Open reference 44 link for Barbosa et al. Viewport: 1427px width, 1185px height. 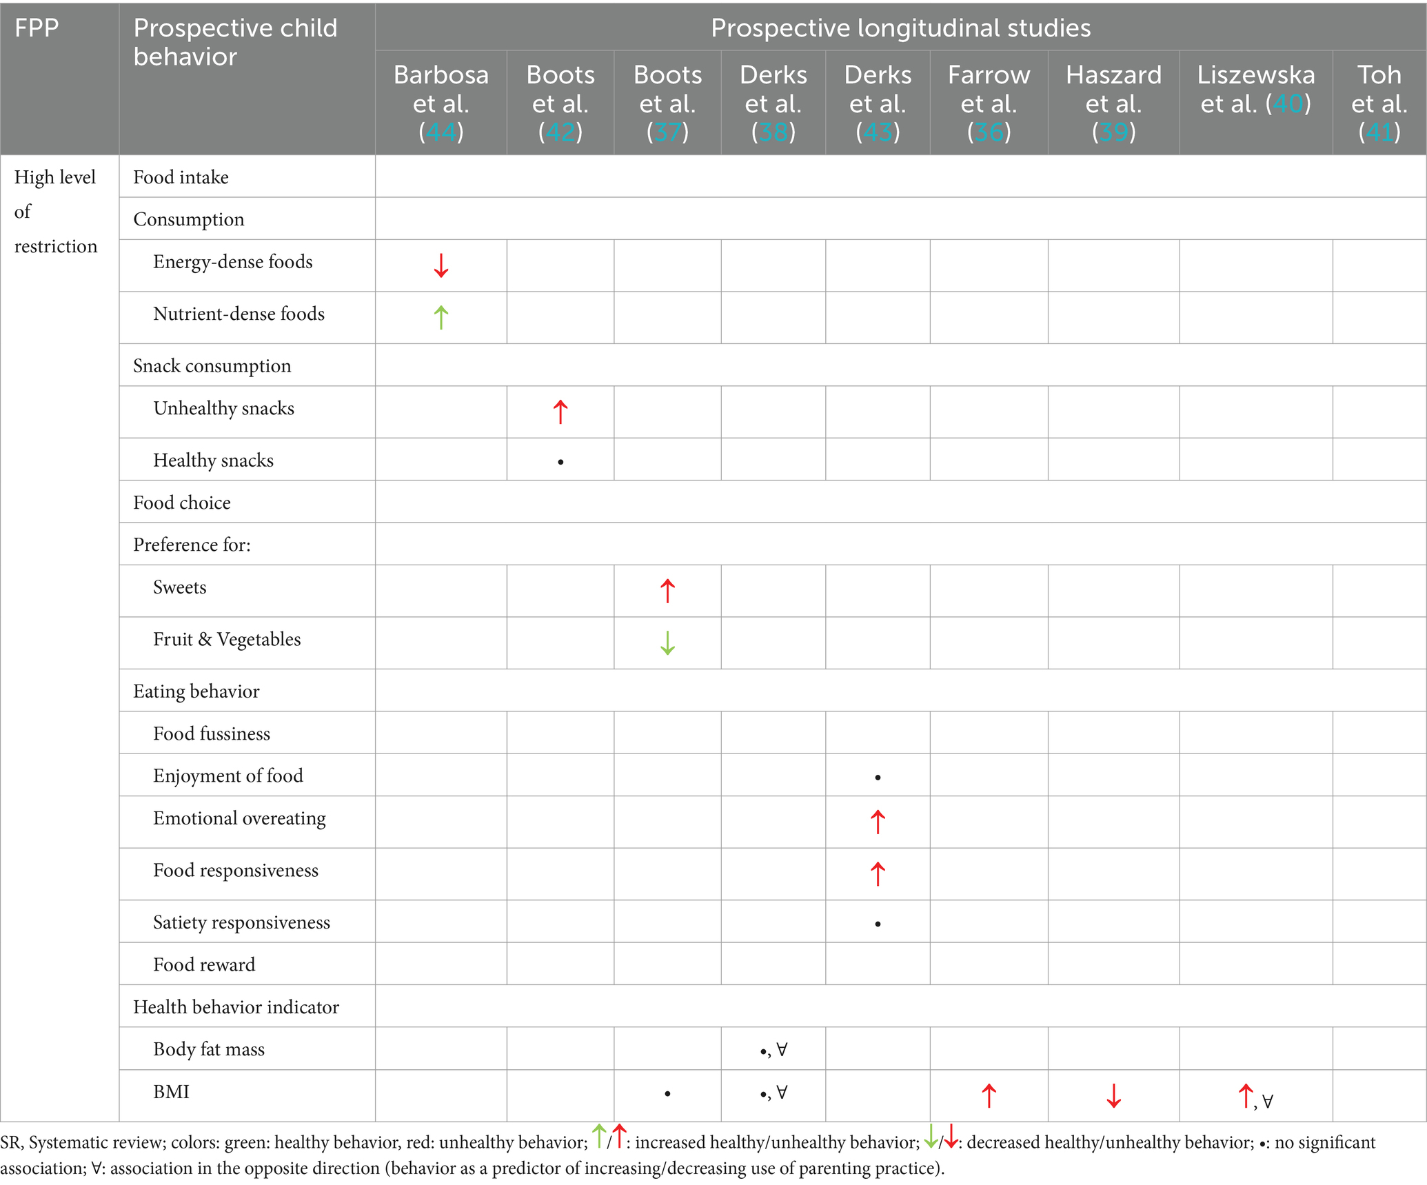[441, 132]
